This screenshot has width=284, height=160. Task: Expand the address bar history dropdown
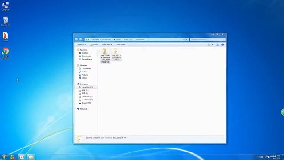pyautogui.click(x=184, y=40)
